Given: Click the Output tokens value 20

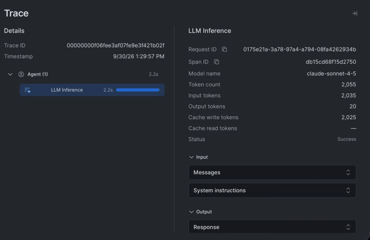Looking at the screenshot, I should click(x=353, y=106).
